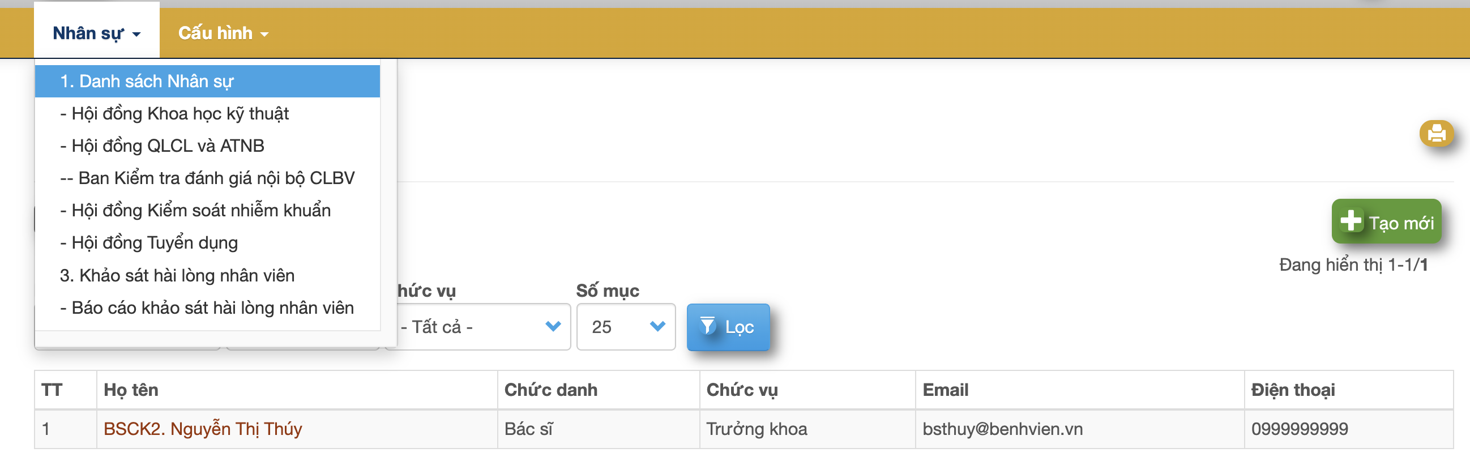Screen dimensions: 1470x461
Task: Open the Nhân sự menu
Action: (96, 33)
